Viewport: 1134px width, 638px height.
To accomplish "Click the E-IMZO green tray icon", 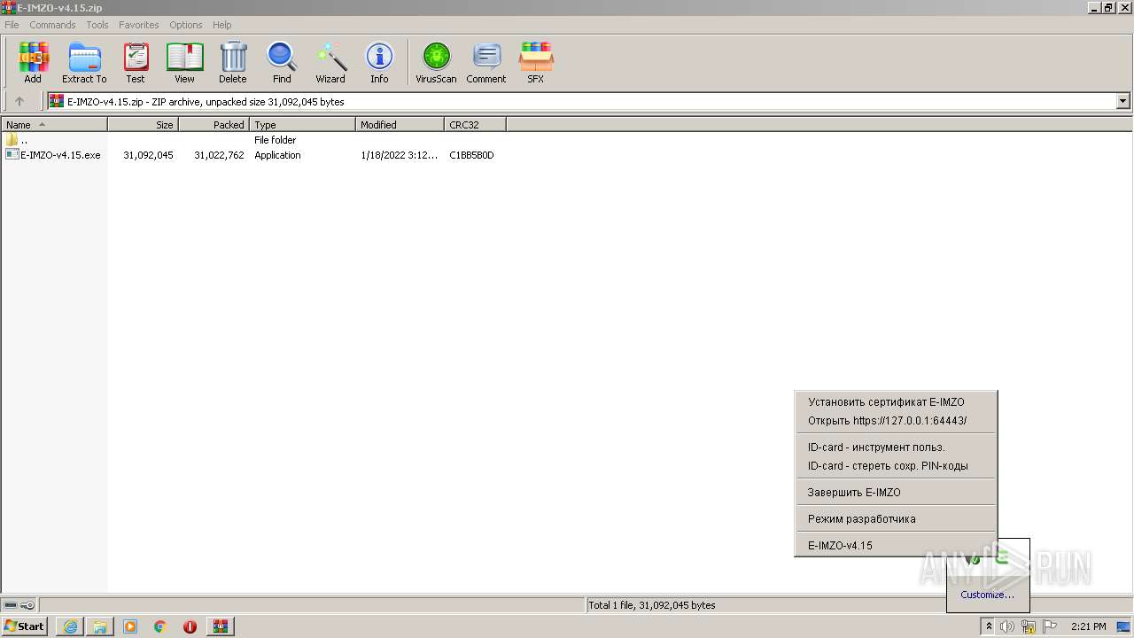I will tap(1001, 558).
